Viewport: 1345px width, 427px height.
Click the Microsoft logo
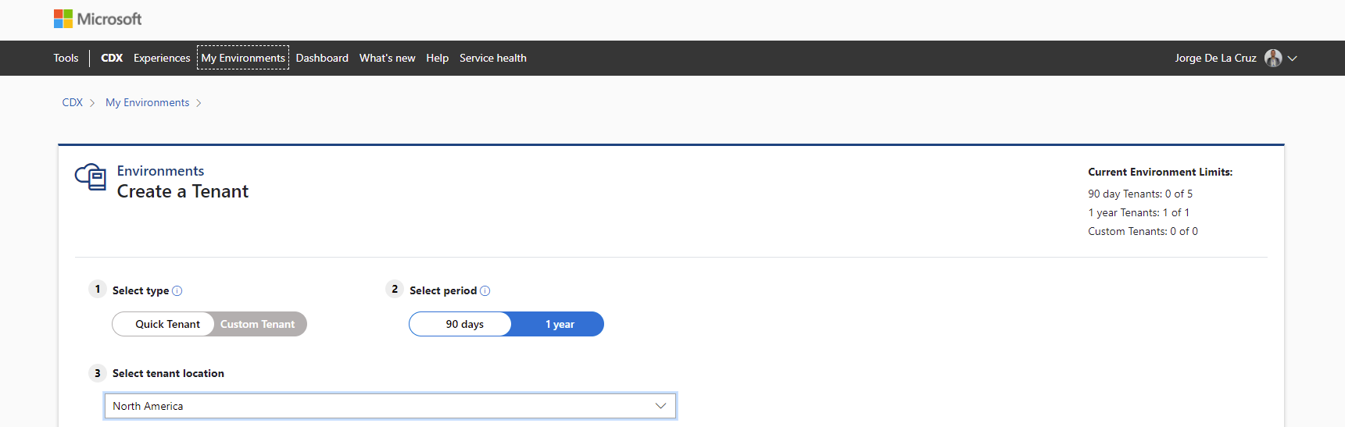pyautogui.click(x=98, y=19)
